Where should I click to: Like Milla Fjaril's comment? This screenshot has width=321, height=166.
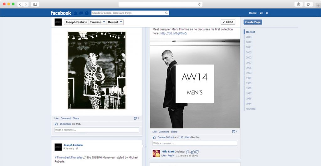163,156
